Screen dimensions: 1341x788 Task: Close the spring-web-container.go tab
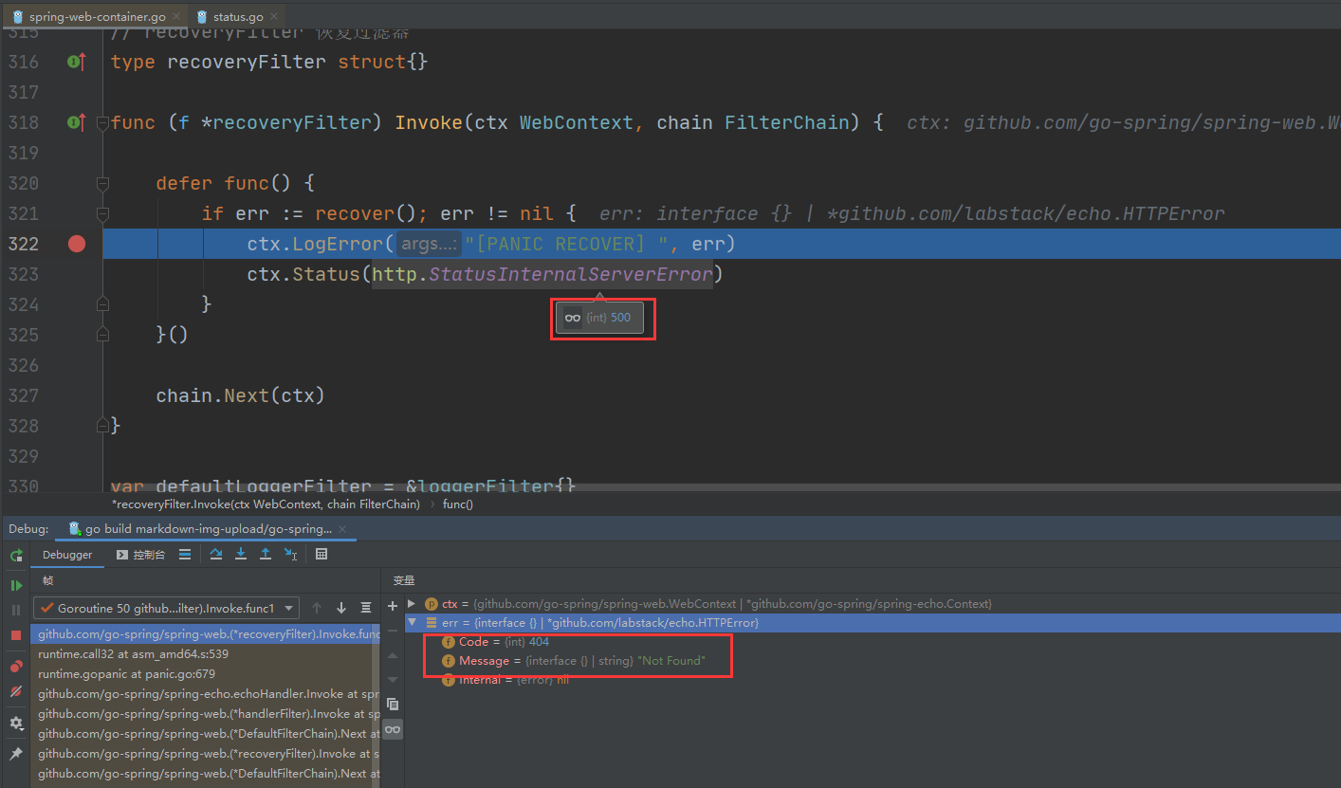(x=176, y=17)
